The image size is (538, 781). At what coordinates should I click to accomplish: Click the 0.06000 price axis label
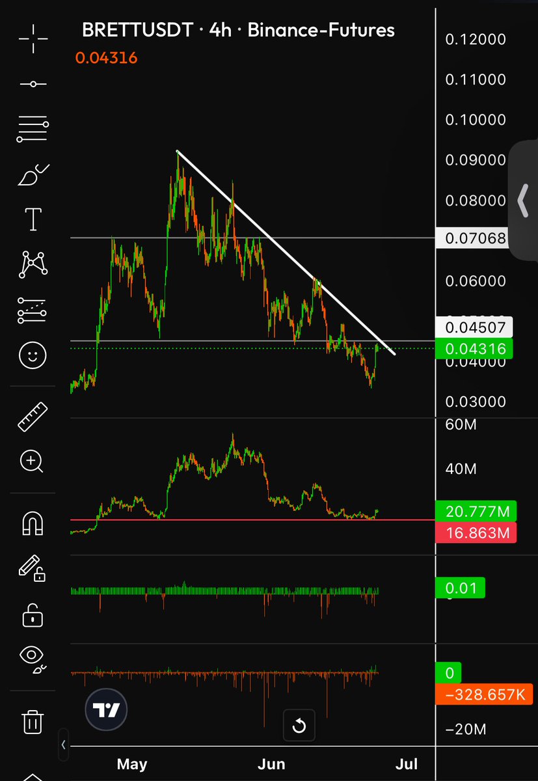pos(476,281)
